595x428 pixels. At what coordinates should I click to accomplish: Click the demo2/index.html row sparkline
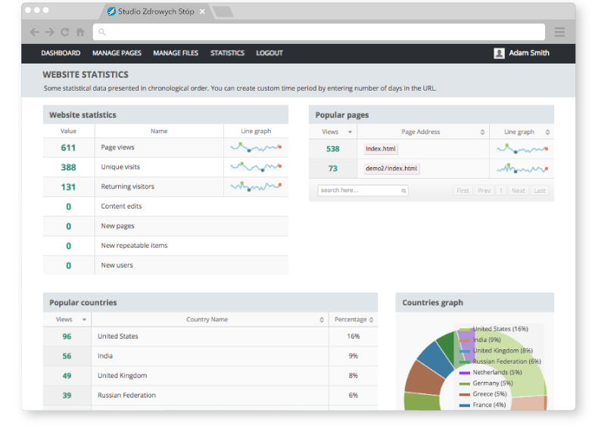[522, 169]
